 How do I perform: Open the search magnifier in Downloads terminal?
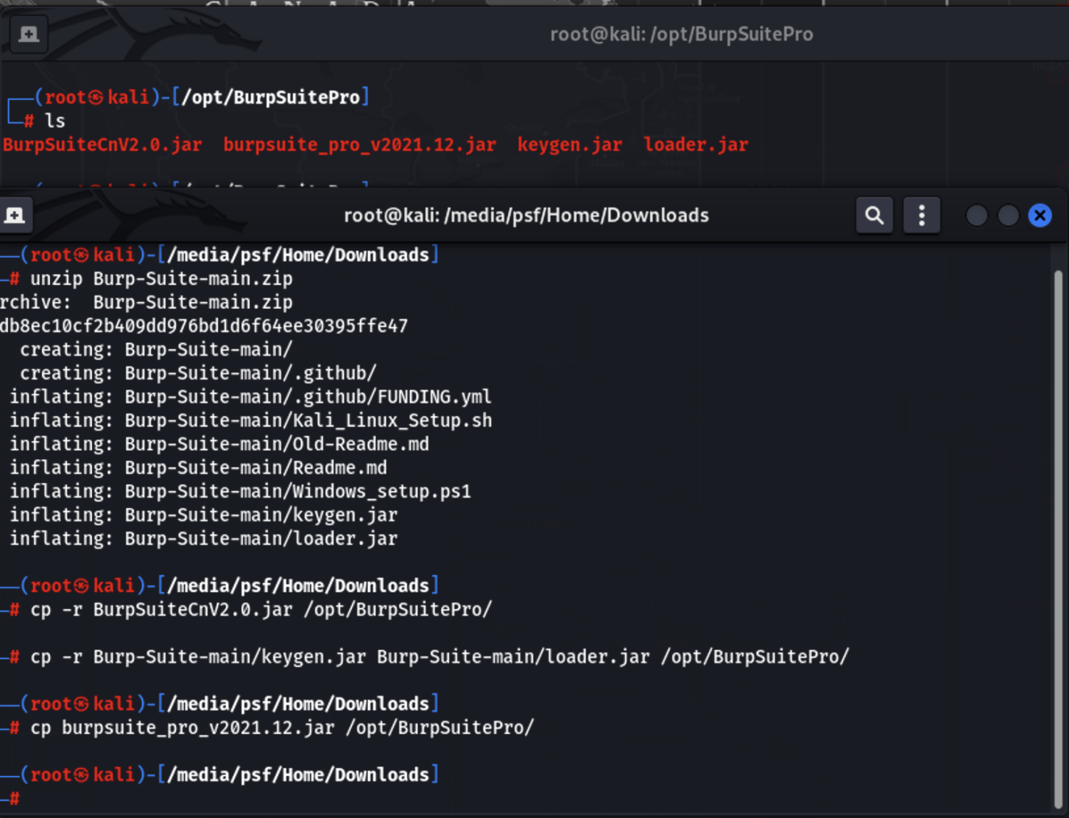pyautogui.click(x=874, y=215)
